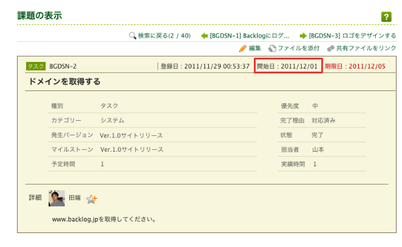
Task: Click ファイルを添付 link
Action: (x=298, y=48)
